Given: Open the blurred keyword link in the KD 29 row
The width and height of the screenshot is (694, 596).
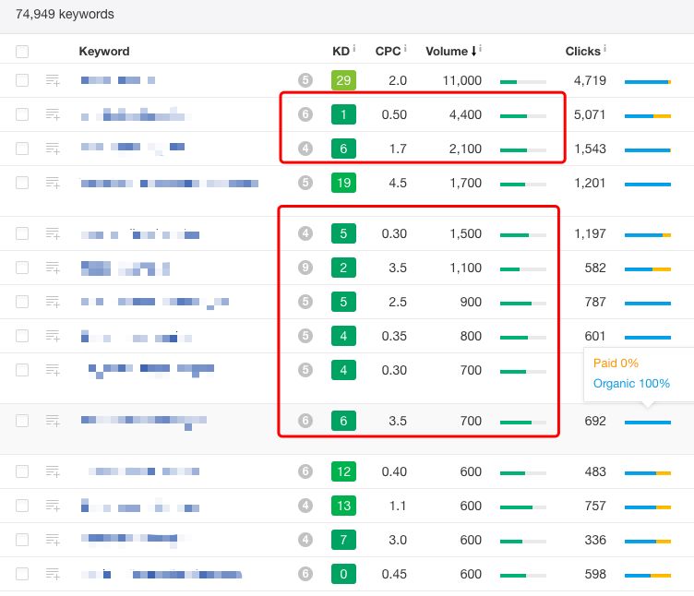Looking at the screenshot, I should (x=118, y=80).
